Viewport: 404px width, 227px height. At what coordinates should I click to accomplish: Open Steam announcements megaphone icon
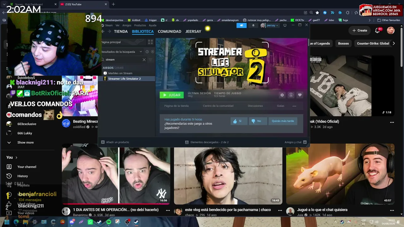pos(241,26)
